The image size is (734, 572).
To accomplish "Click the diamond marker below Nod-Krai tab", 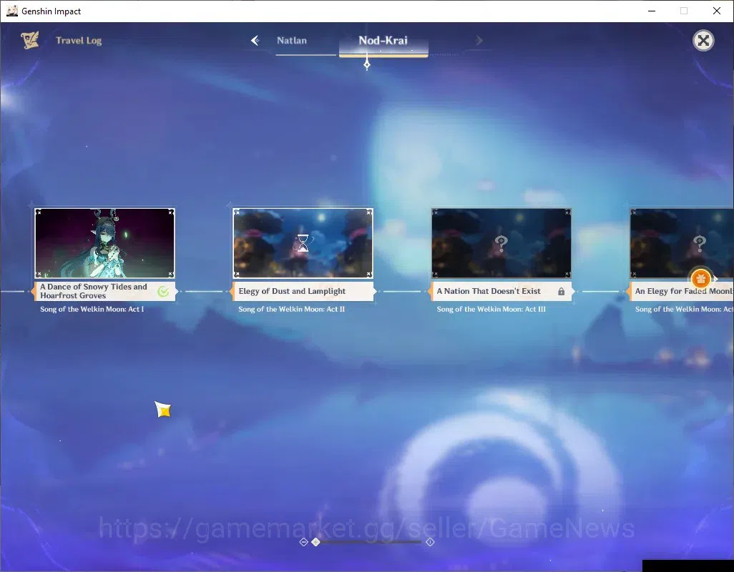I will (367, 64).
